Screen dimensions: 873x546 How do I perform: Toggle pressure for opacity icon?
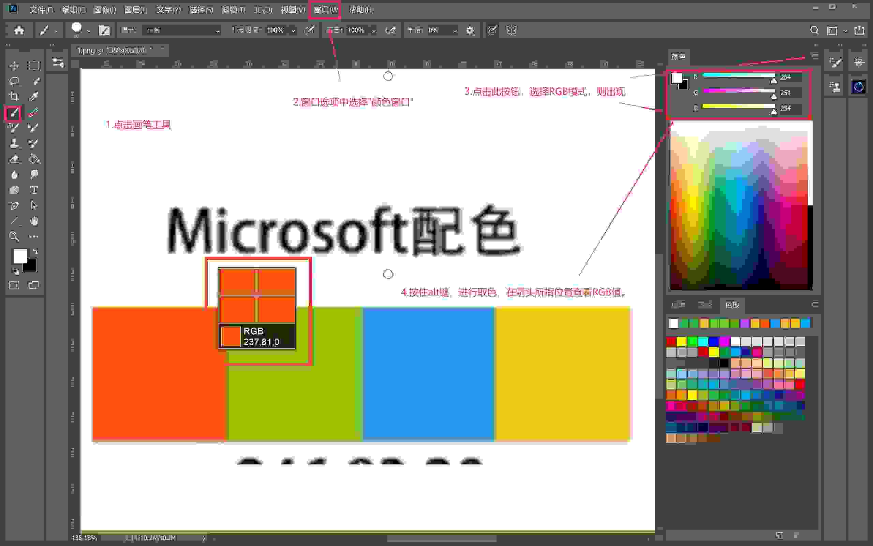click(x=309, y=30)
